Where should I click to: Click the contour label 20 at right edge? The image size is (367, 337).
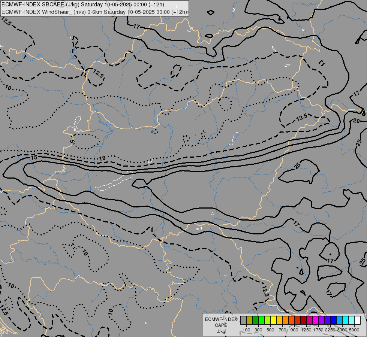(356, 121)
